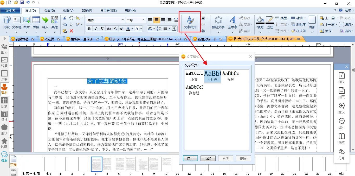Select the 副标题 style preview
This screenshot has width=355, height=176.
(x=194, y=89)
